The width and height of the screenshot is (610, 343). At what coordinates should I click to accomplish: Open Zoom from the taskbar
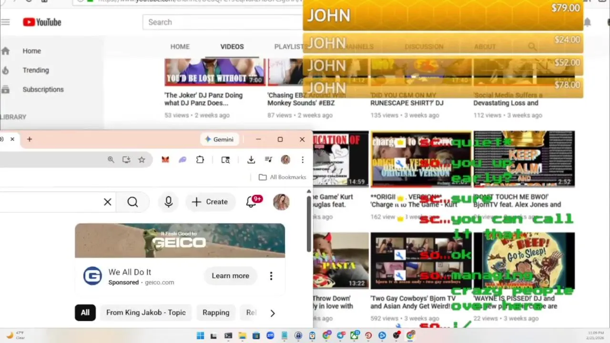coord(270,335)
